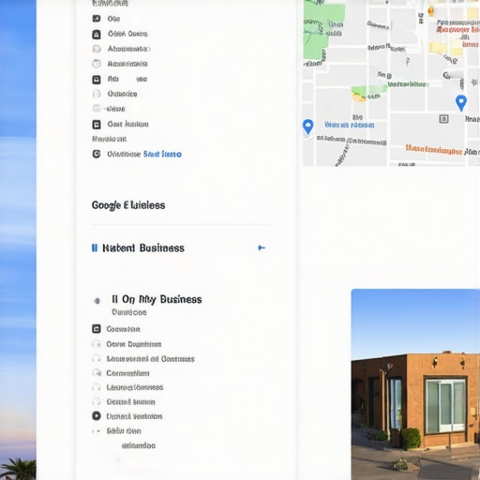Click the map pin with the blue label
480x480 pixels.
click(307, 127)
